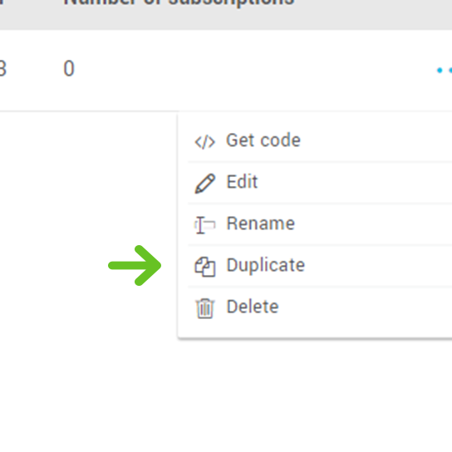Click the green arrow pointing at Duplicate
The image size is (452, 452).
point(135,266)
